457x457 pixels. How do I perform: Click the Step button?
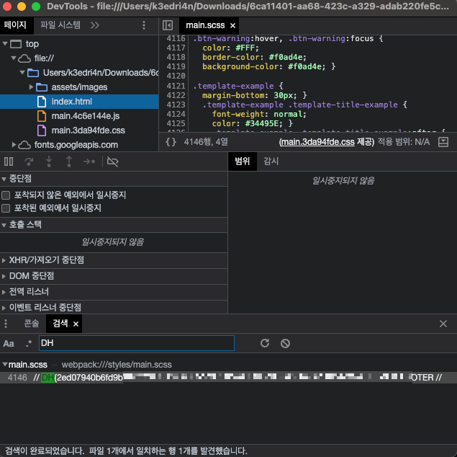coord(89,161)
